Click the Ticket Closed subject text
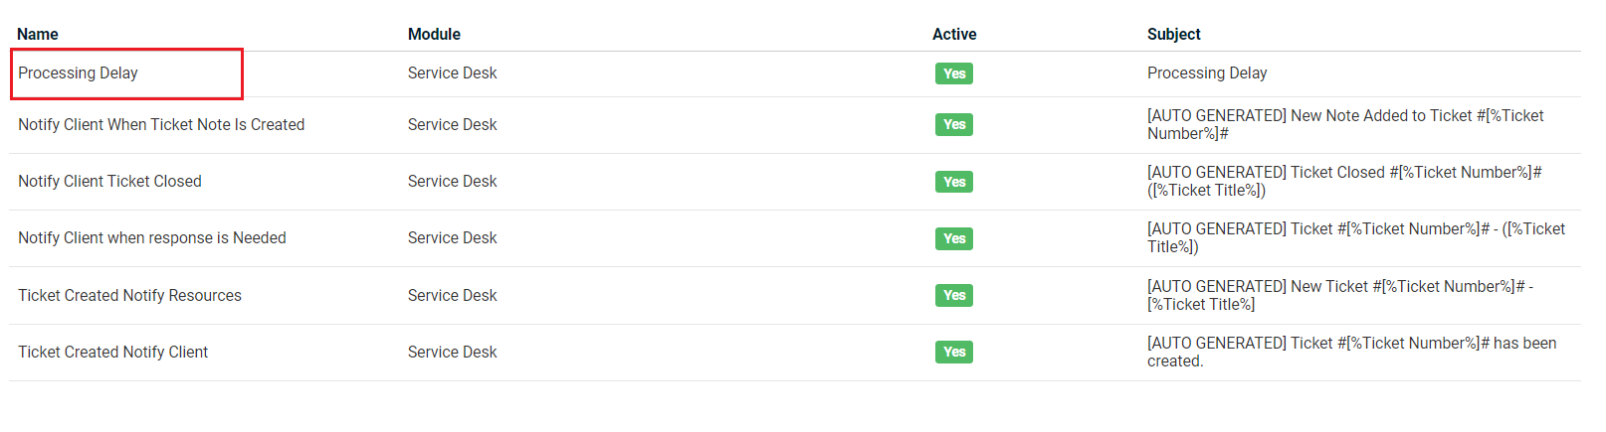The width and height of the screenshot is (1606, 432). pos(1343,182)
